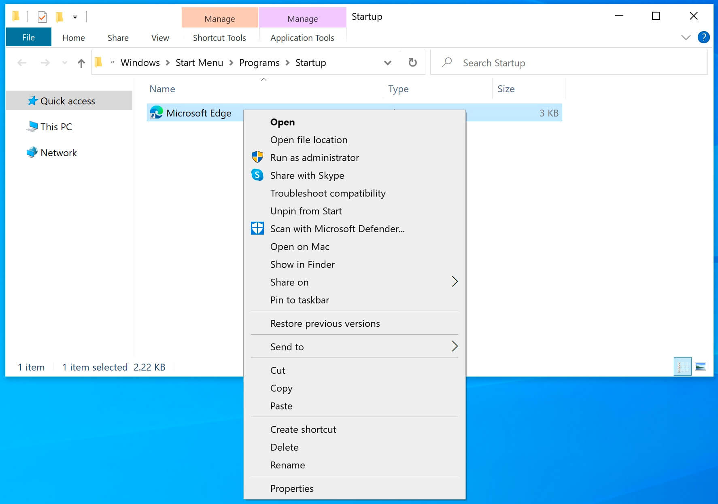This screenshot has width=718, height=504.
Task: Switch to the Share ribbon tab
Action: tap(118, 38)
